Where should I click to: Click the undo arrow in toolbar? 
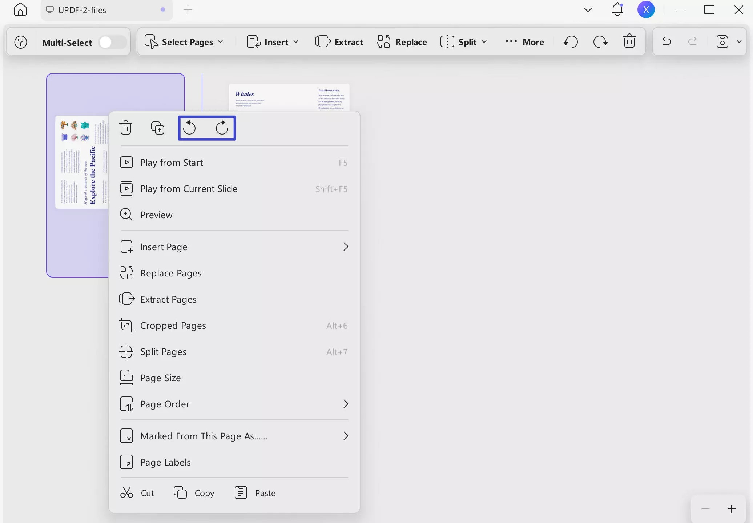tap(667, 41)
